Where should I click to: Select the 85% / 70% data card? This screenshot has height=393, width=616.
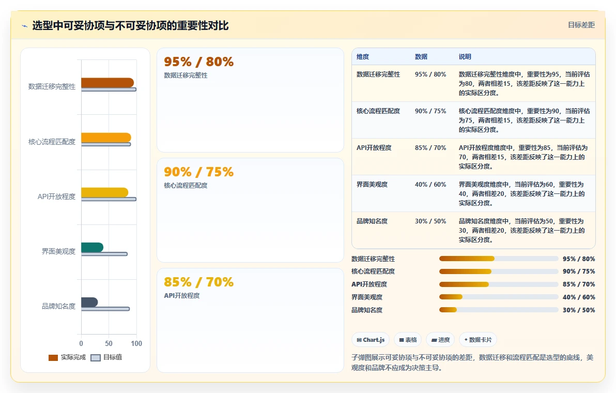250,320
